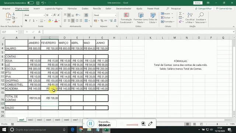The image size is (236, 133).
Task: Click the Excluir cells button
Action: [167, 18]
